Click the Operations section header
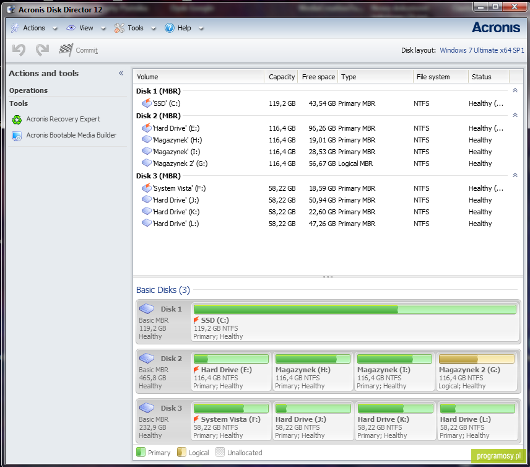The height and width of the screenshot is (467, 530). coord(28,90)
